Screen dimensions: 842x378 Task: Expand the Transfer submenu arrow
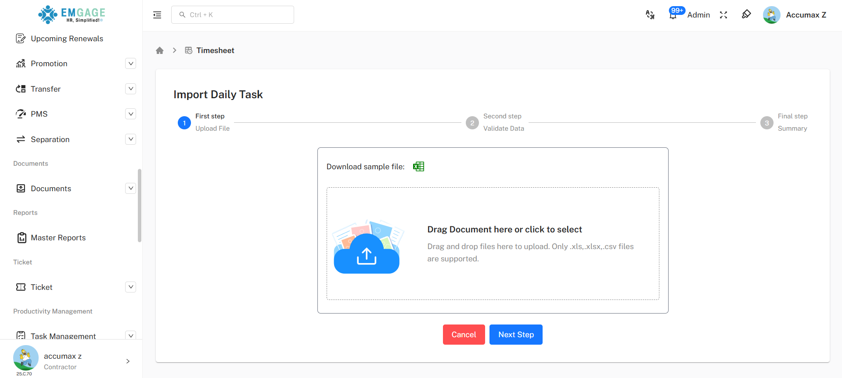(130, 89)
